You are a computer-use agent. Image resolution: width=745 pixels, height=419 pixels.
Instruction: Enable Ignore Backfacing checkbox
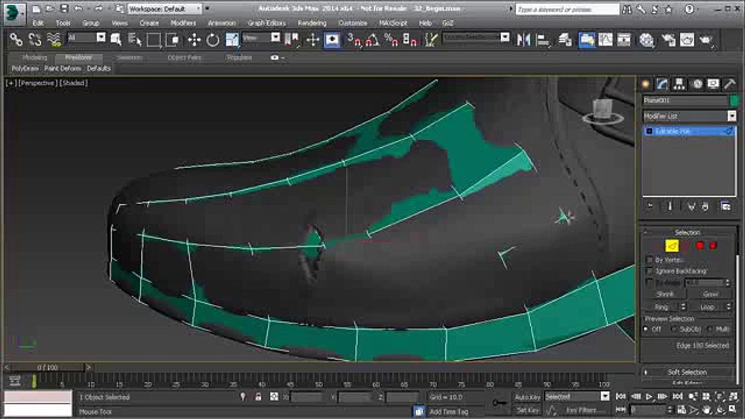650,271
